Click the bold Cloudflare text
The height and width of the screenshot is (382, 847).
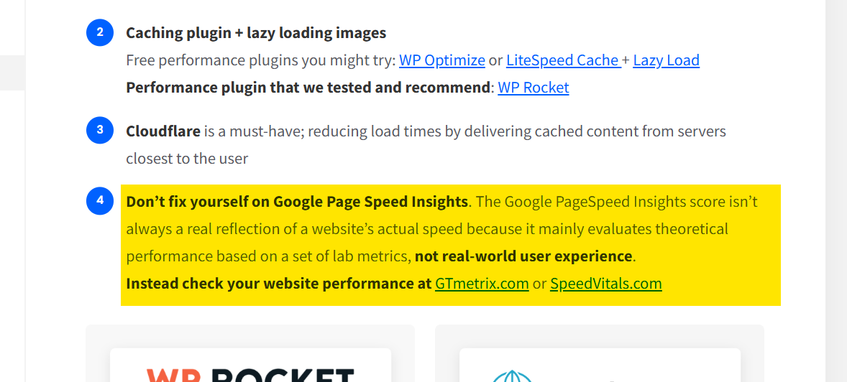(163, 131)
